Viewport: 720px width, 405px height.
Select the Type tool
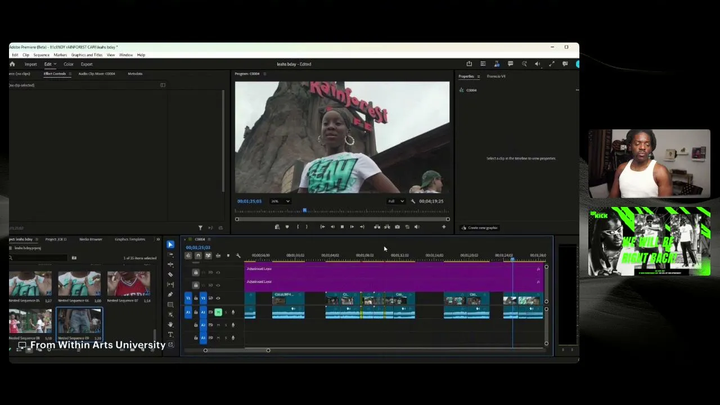170,335
